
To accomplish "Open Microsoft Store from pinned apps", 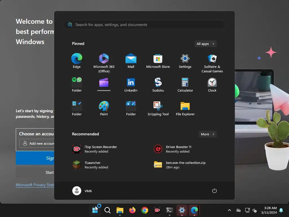I will (158, 61).
